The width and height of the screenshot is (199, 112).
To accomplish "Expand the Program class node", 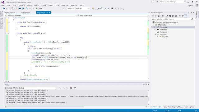I will [157, 37].
